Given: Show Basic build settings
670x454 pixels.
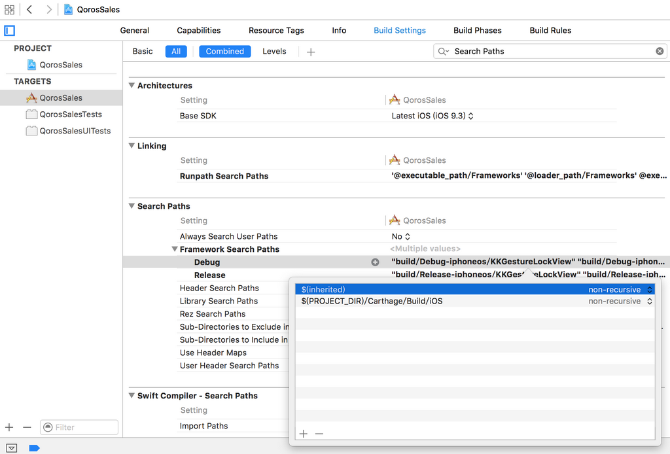Looking at the screenshot, I should (x=142, y=51).
